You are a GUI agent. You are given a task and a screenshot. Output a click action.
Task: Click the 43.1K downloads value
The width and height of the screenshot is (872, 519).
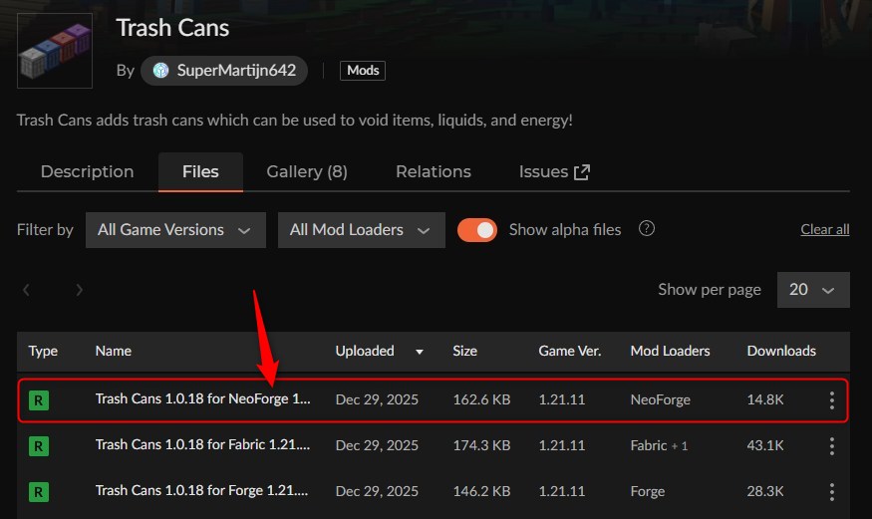coord(765,445)
